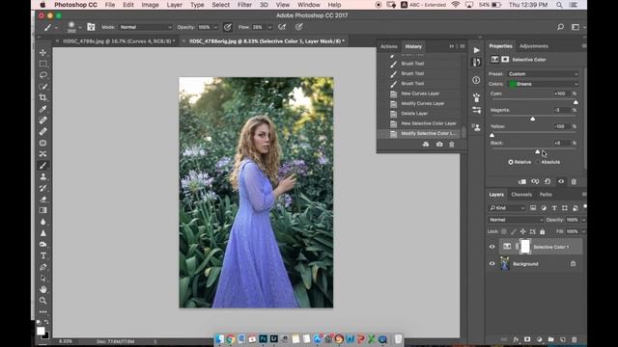Select the Brush tool in toolbar
Image resolution: width=618 pixels, height=347 pixels.
pos(43,165)
